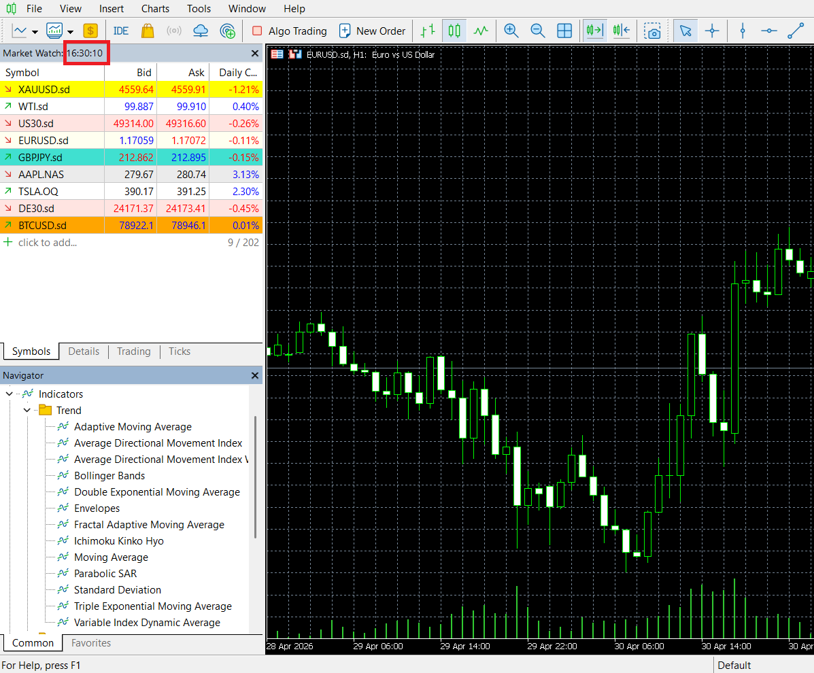This screenshot has width=814, height=673.
Task: Click the Signals broadcast icon
Action: tap(174, 31)
